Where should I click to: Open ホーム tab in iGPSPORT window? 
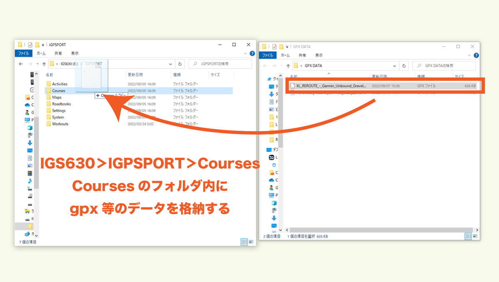pos(41,53)
